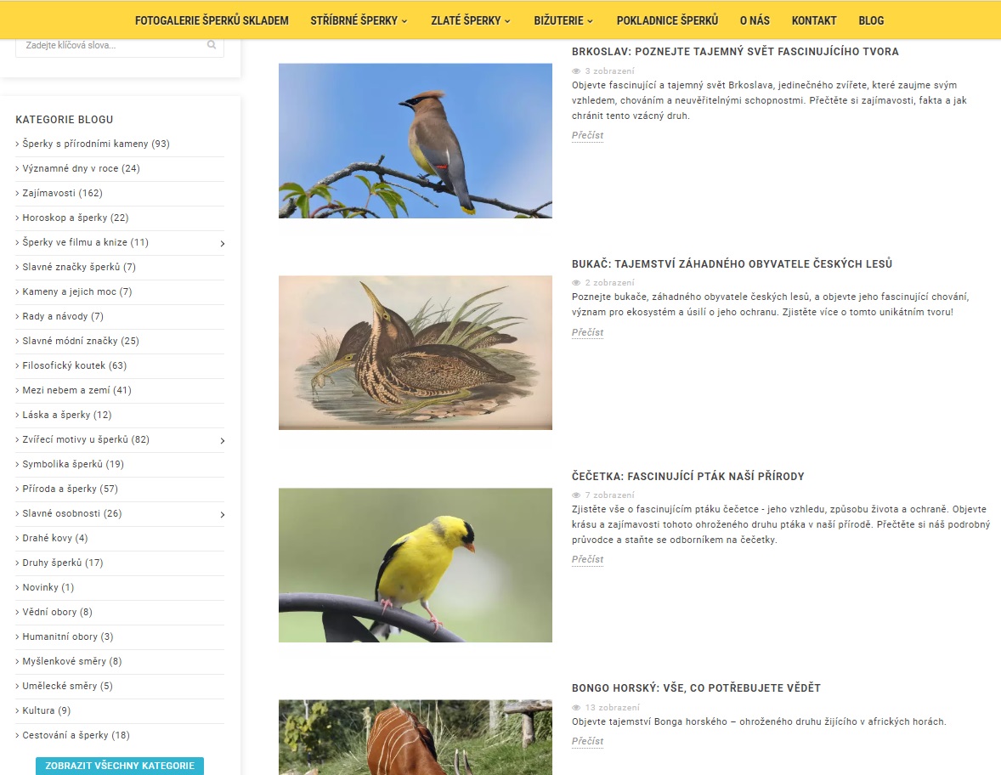Viewport: 1001px width, 775px height.
Task: Open the Bongo horský antelope thumbnail
Action: pos(415,738)
